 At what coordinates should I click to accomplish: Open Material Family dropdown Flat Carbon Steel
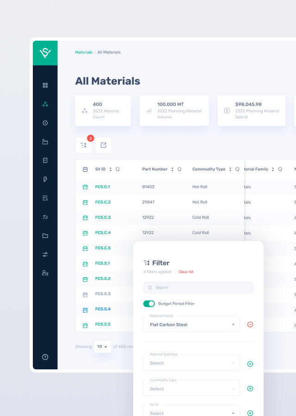coord(191,325)
